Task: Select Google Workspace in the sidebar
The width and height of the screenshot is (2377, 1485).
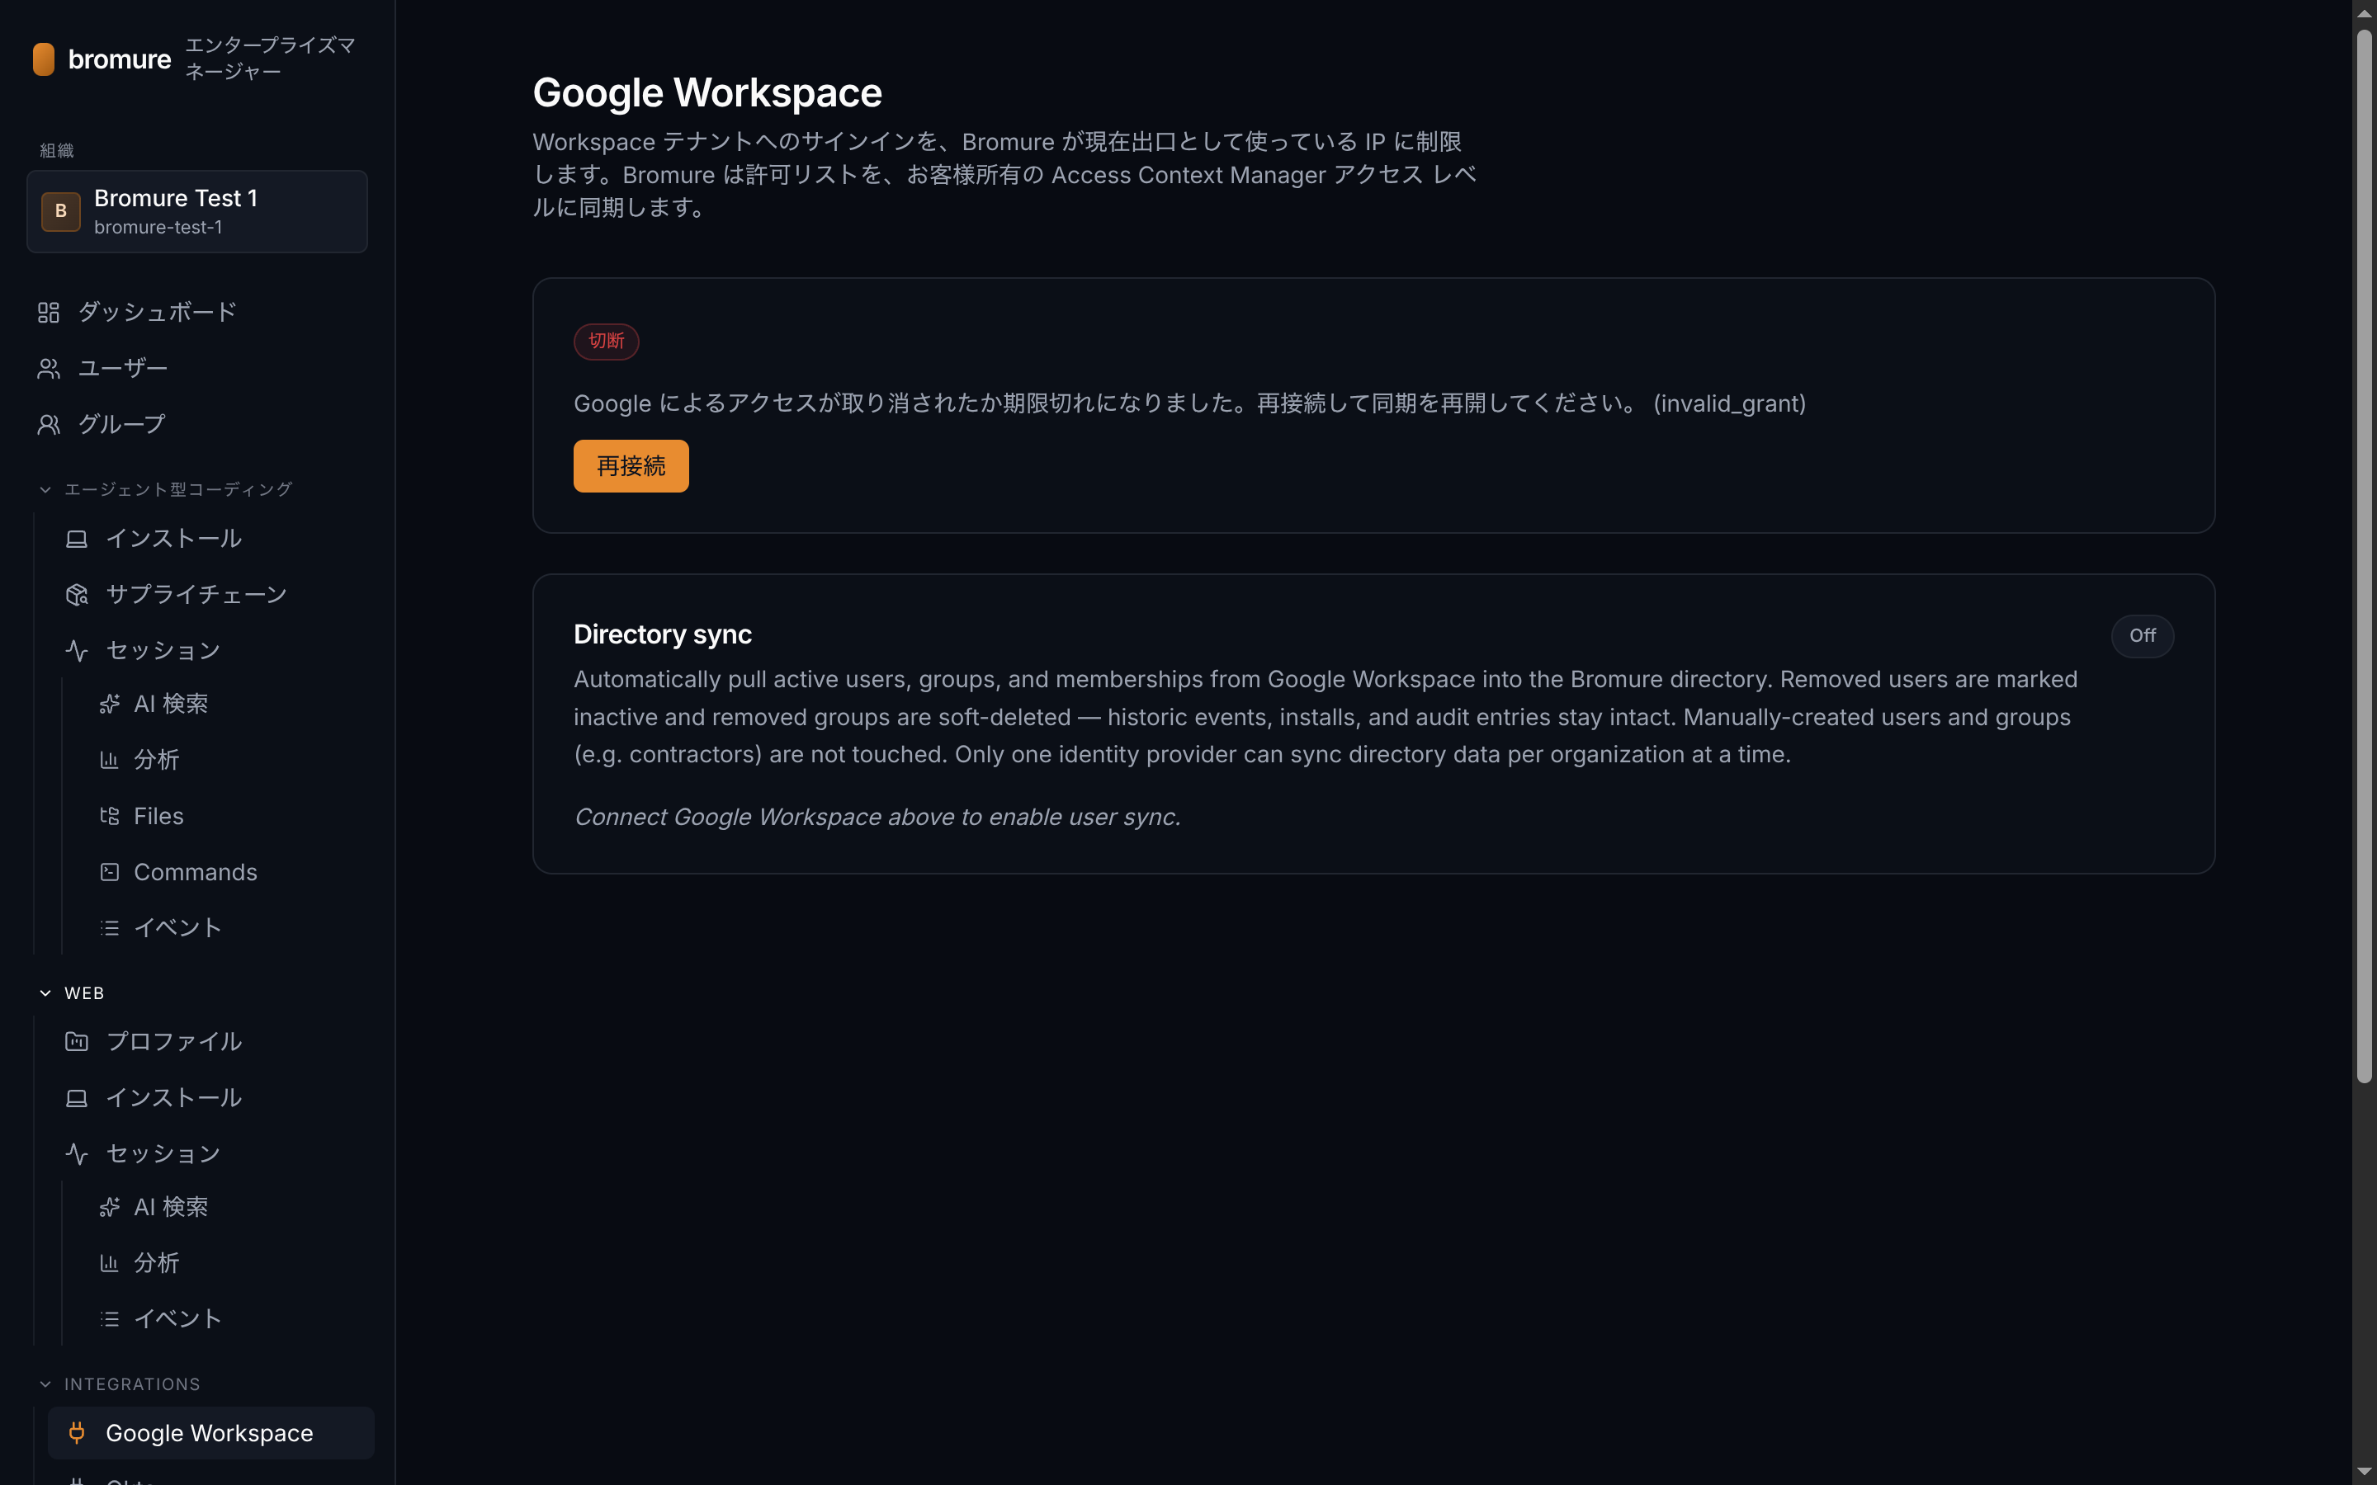Action: tap(211, 1433)
